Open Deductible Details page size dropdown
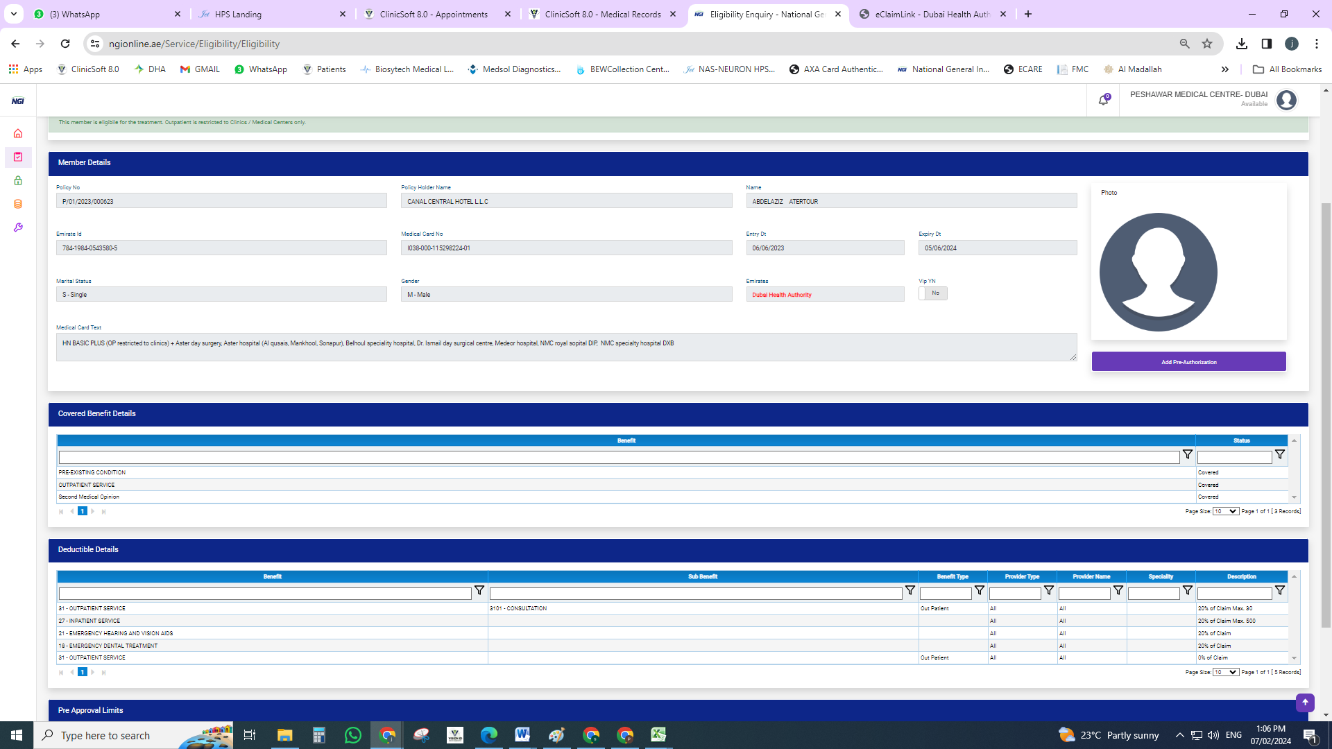The height and width of the screenshot is (749, 1332). (1225, 672)
